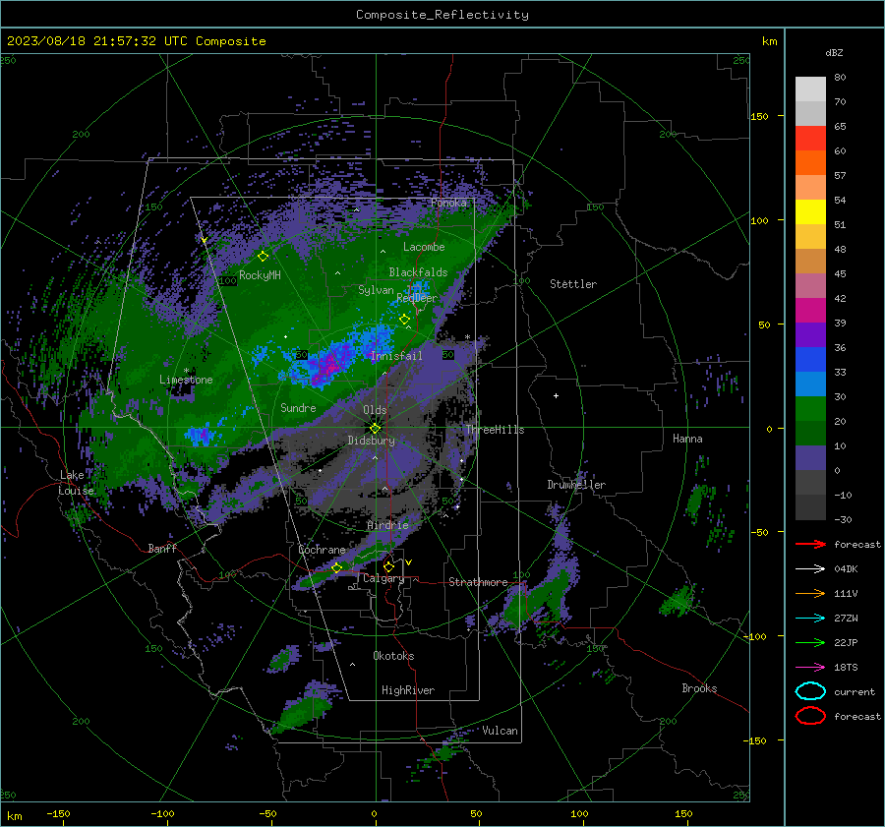The height and width of the screenshot is (827, 885).
Task: Click the RockyMH label
Action: point(260,275)
